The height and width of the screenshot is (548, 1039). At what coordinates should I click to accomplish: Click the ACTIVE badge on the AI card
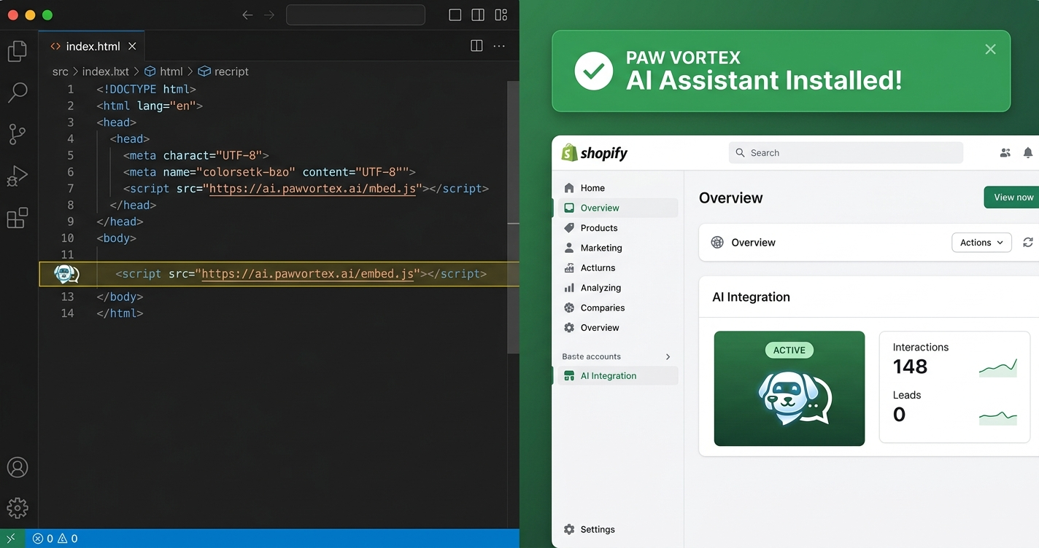[789, 351]
